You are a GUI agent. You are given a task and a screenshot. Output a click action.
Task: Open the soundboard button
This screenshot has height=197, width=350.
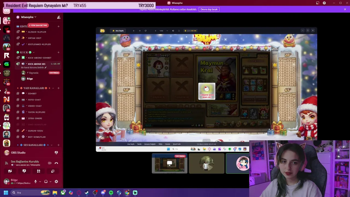tap(53, 171)
